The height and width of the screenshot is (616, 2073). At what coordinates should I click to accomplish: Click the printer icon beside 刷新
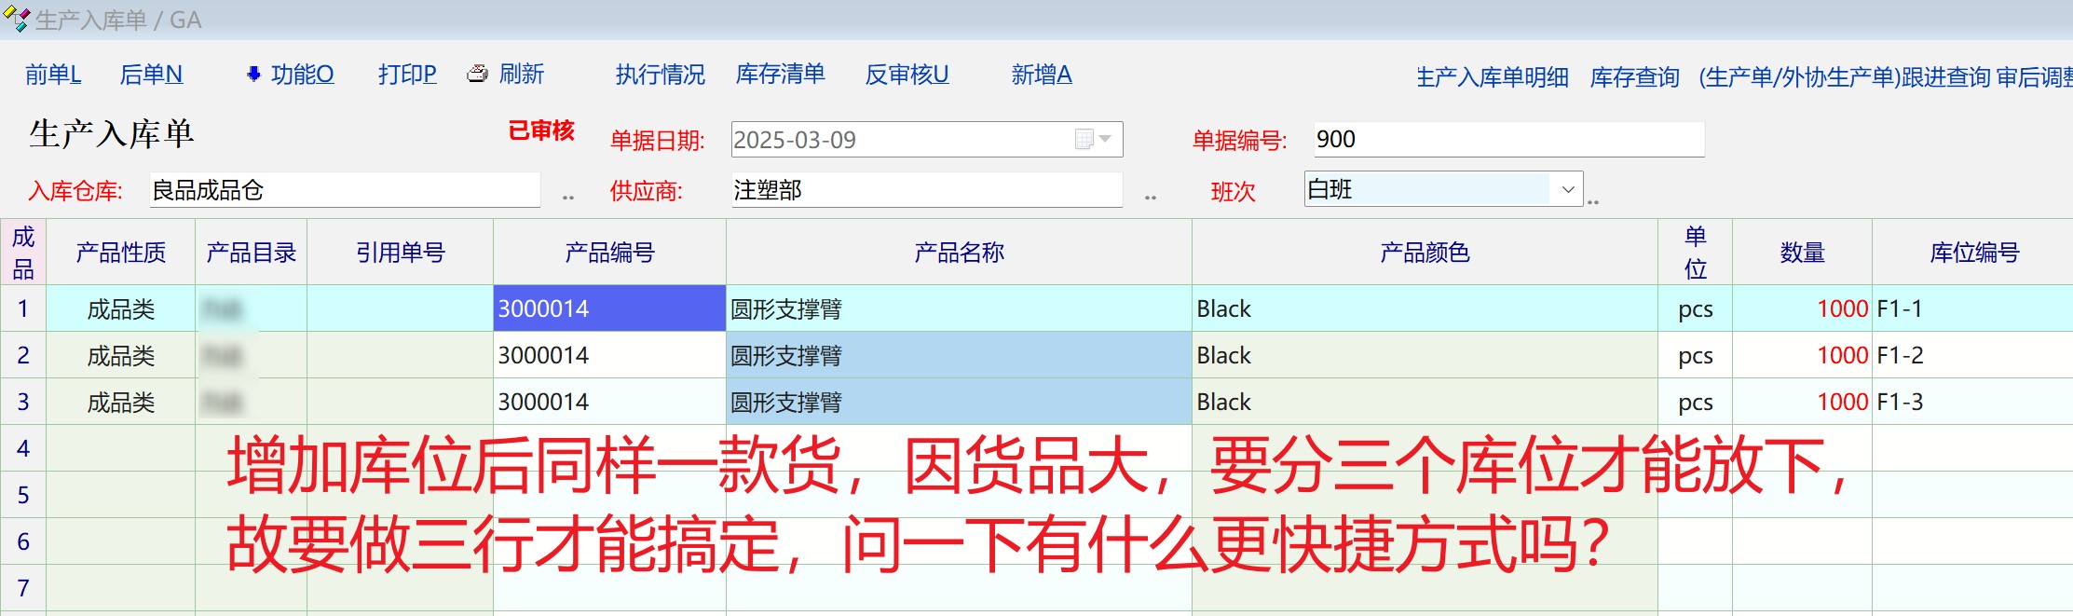[477, 75]
